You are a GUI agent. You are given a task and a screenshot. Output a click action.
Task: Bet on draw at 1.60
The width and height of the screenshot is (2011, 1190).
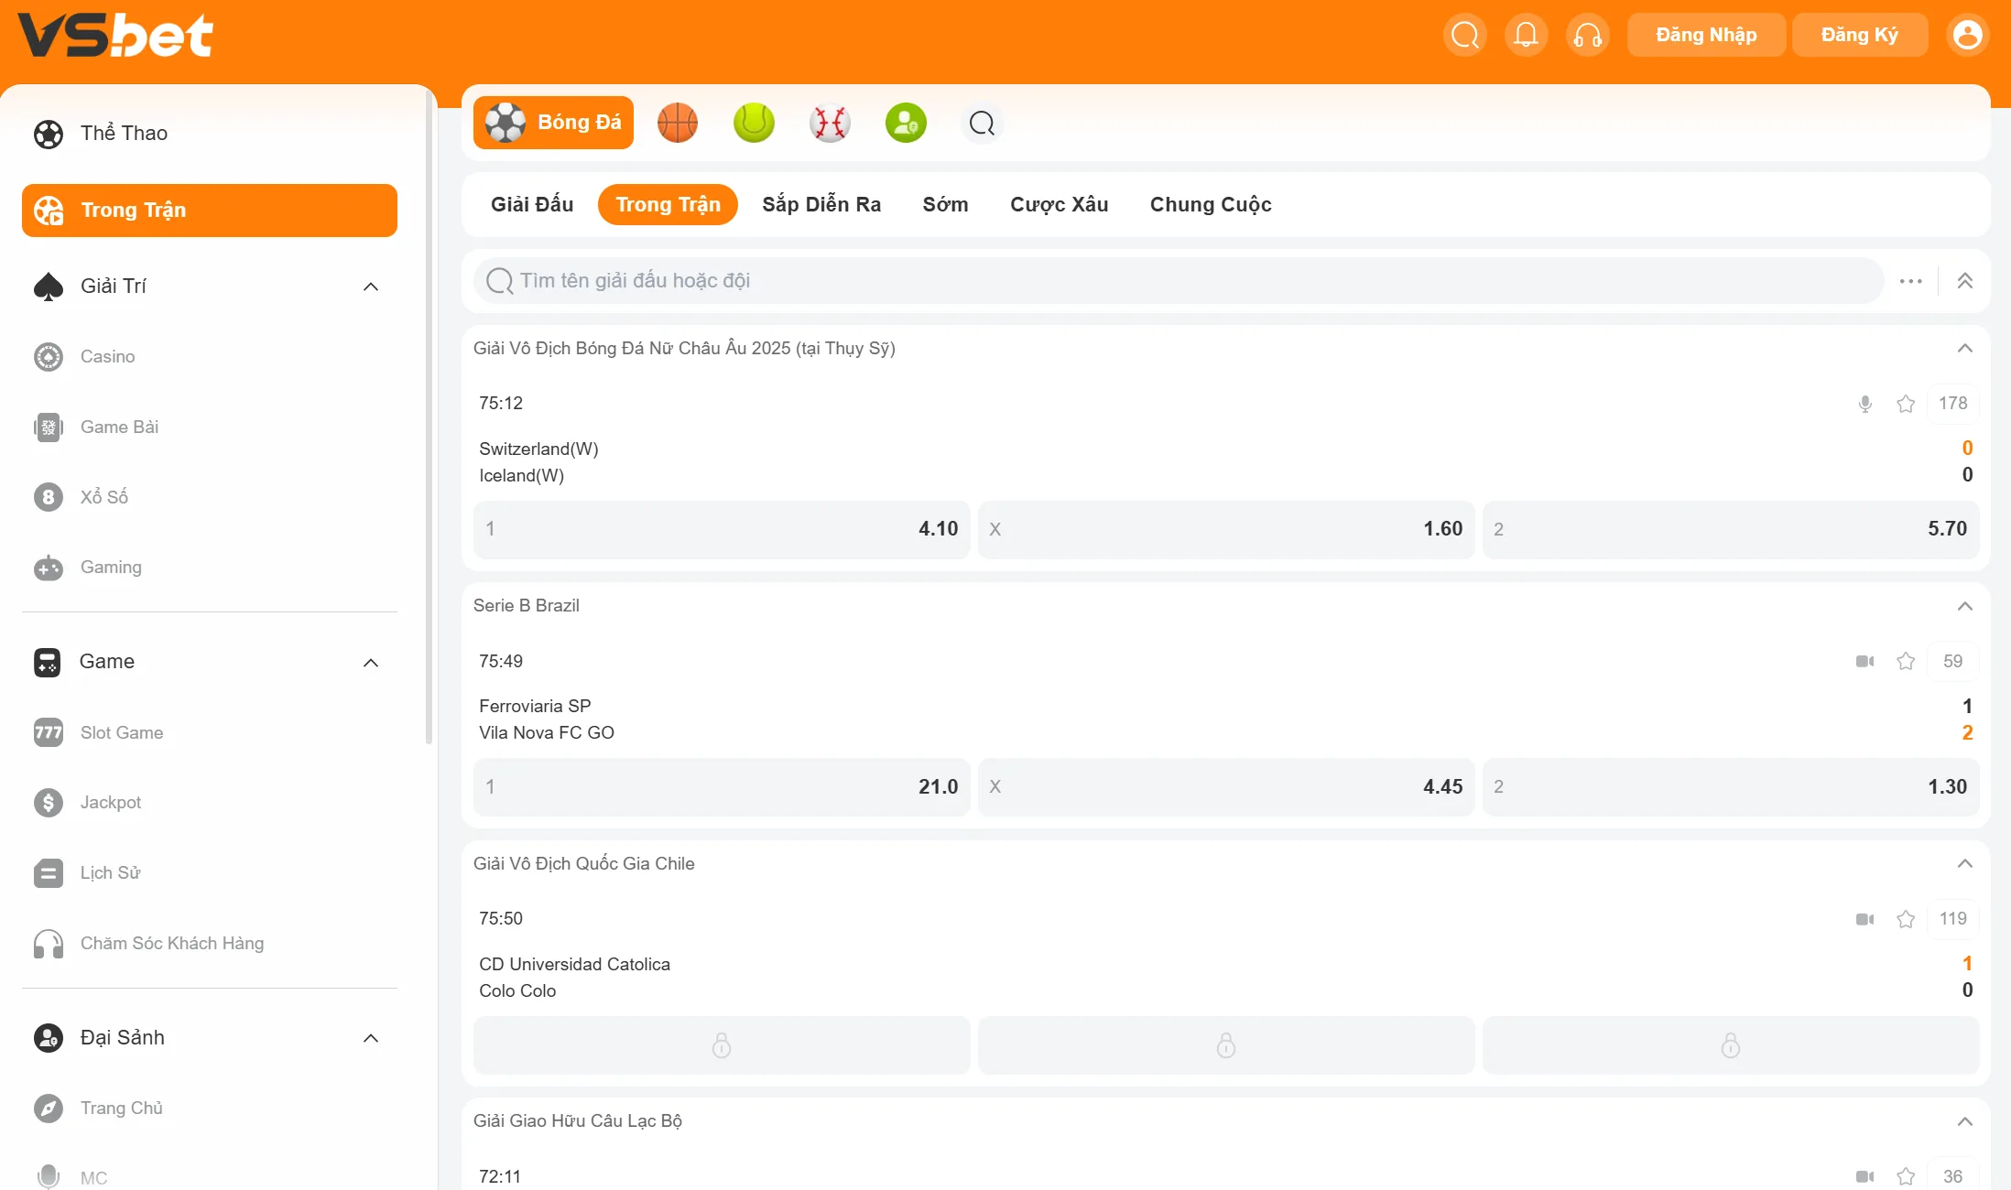1225,529
